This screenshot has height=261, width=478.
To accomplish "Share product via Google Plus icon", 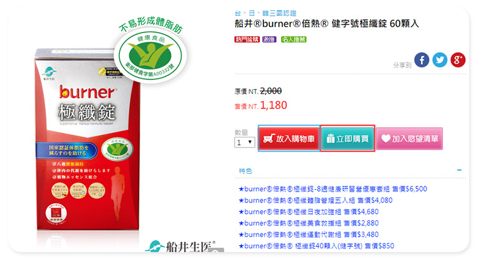I will tap(458, 60).
